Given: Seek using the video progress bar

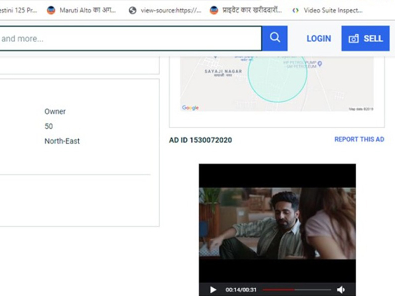Looking at the screenshot, I should coord(297,289).
